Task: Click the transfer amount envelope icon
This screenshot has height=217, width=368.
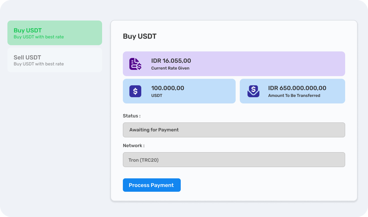Action: click(253, 91)
